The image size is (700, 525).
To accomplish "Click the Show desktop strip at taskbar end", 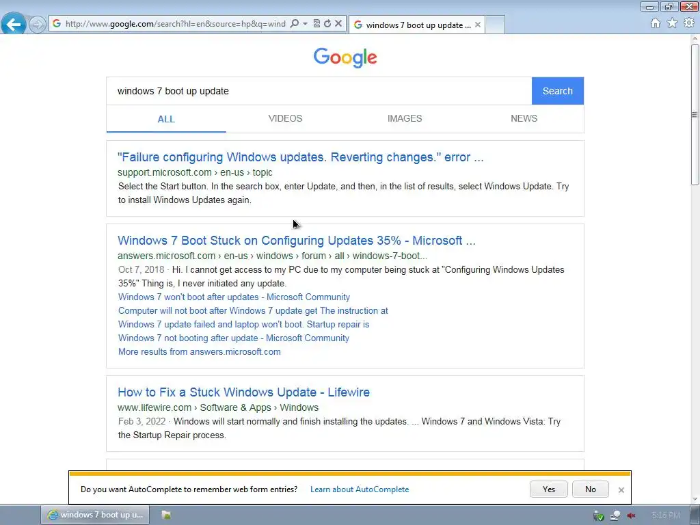I will [x=695, y=515].
